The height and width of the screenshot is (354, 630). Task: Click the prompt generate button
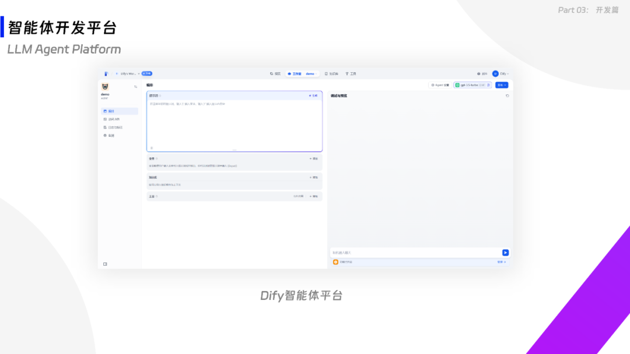[x=313, y=96]
